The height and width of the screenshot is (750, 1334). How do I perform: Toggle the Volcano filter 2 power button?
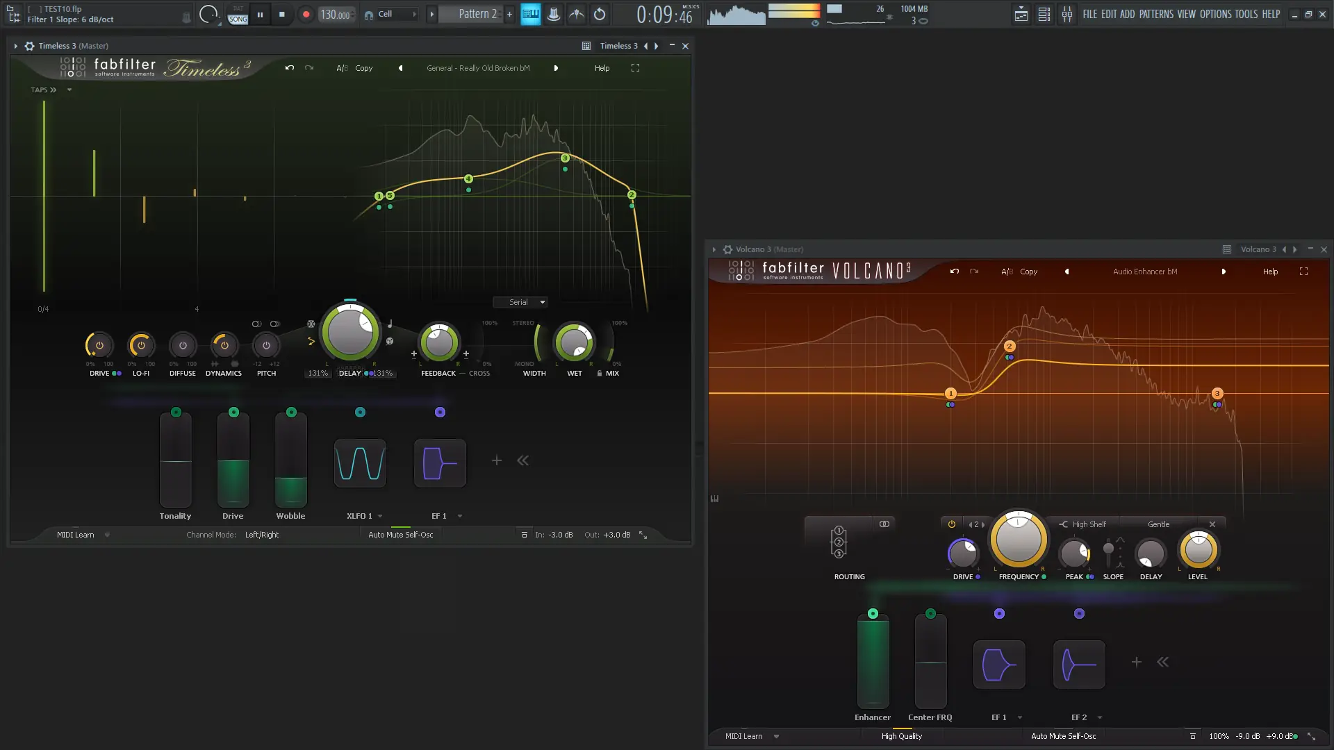coord(952,524)
